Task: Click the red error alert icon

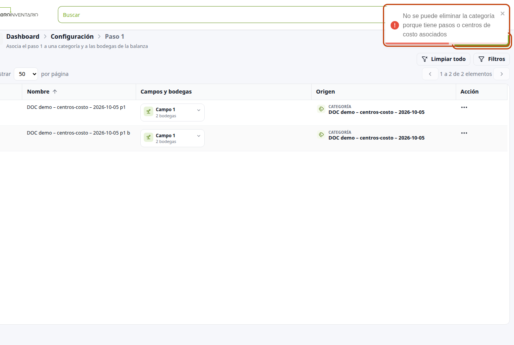Action: 395,25
